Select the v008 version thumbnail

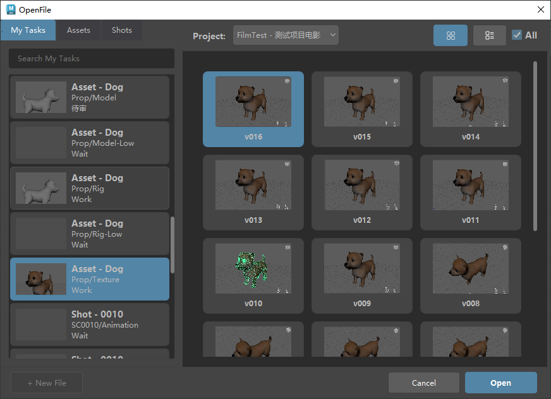471,276
